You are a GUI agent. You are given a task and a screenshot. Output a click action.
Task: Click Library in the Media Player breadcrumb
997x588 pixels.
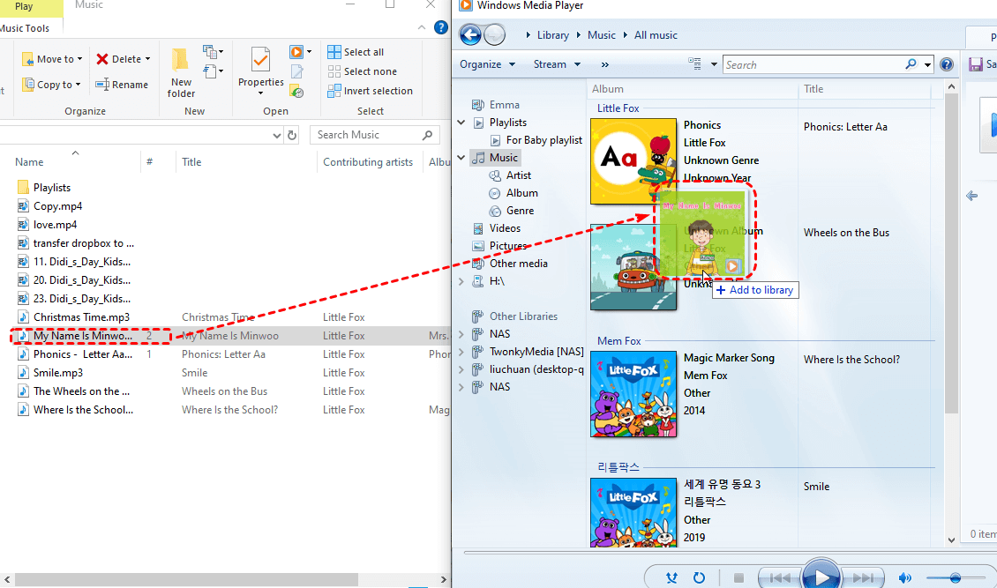(552, 35)
